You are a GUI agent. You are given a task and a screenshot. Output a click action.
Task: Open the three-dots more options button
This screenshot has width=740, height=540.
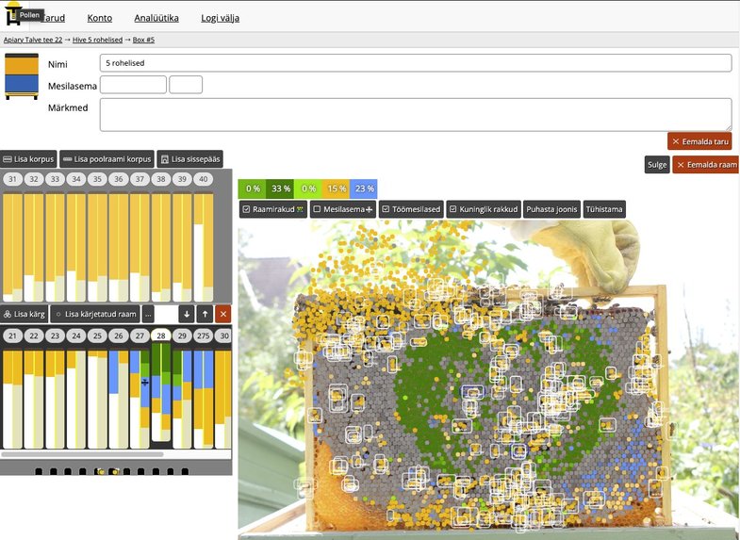tap(148, 314)
